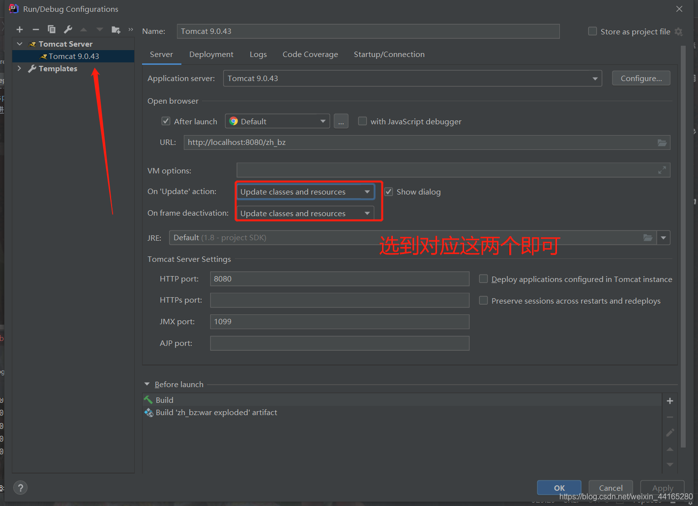Toggle the Show dialog checkbox
698x506 pixels.
[x=388, y=192]
